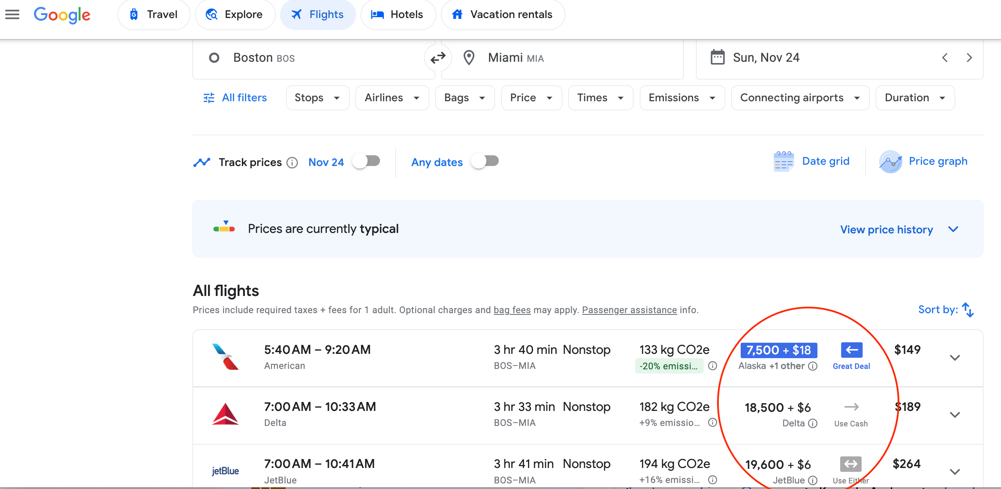Viewport: 1001px width, 489px height.
Task: Click Sort by arrows icon
Action: 968,310
